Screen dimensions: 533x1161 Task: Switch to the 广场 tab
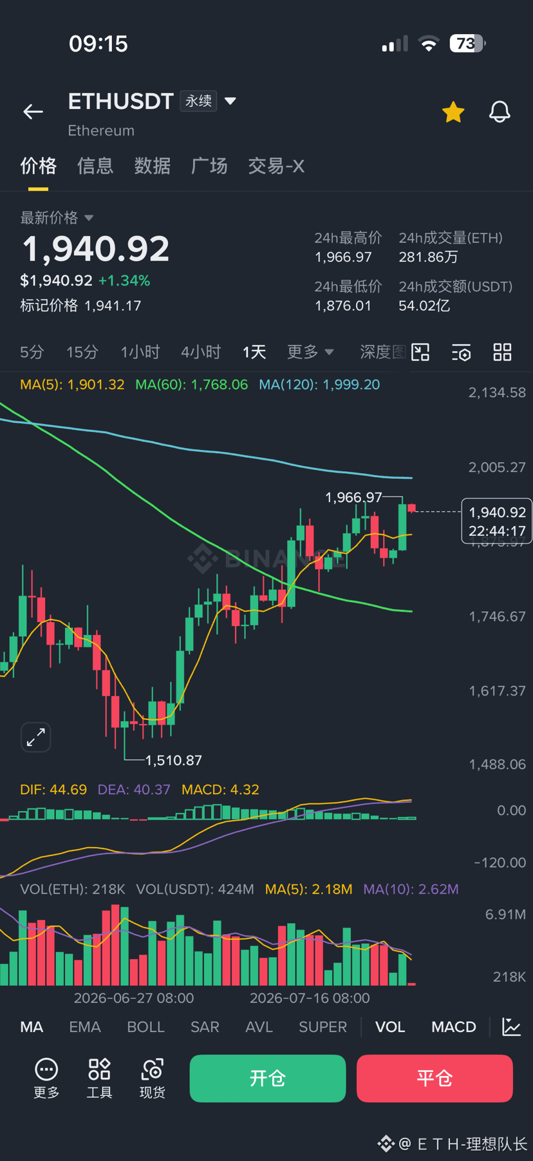point(209,166)
